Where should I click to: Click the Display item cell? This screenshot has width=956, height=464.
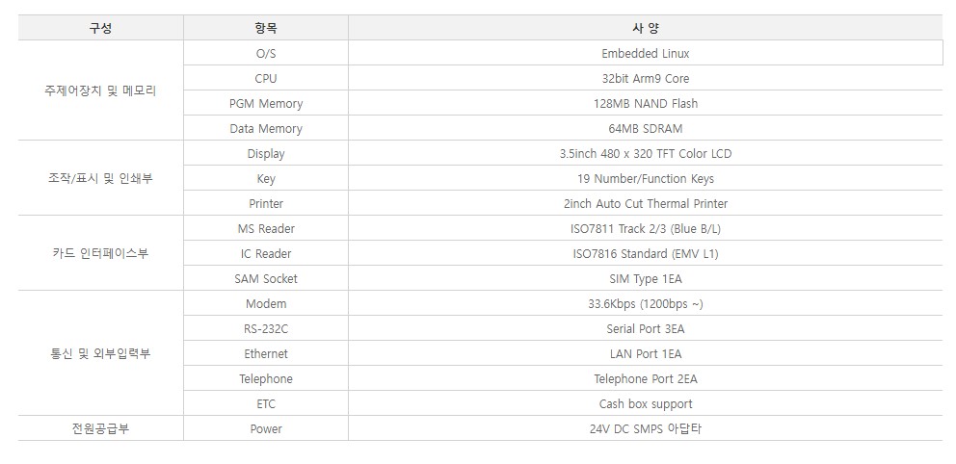pos(266,153)
